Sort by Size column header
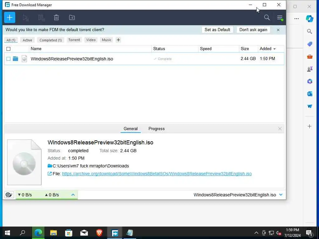Screen dimensions: 319x239 (245, 49)
